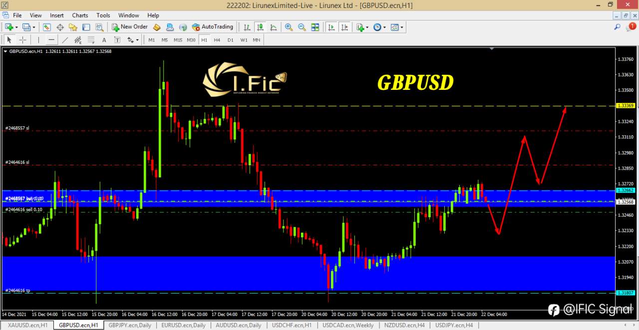The height and width of the screenshot is (330, 639).
Task: Open the Terminal panel icon
Action: (x=86, y=27)
